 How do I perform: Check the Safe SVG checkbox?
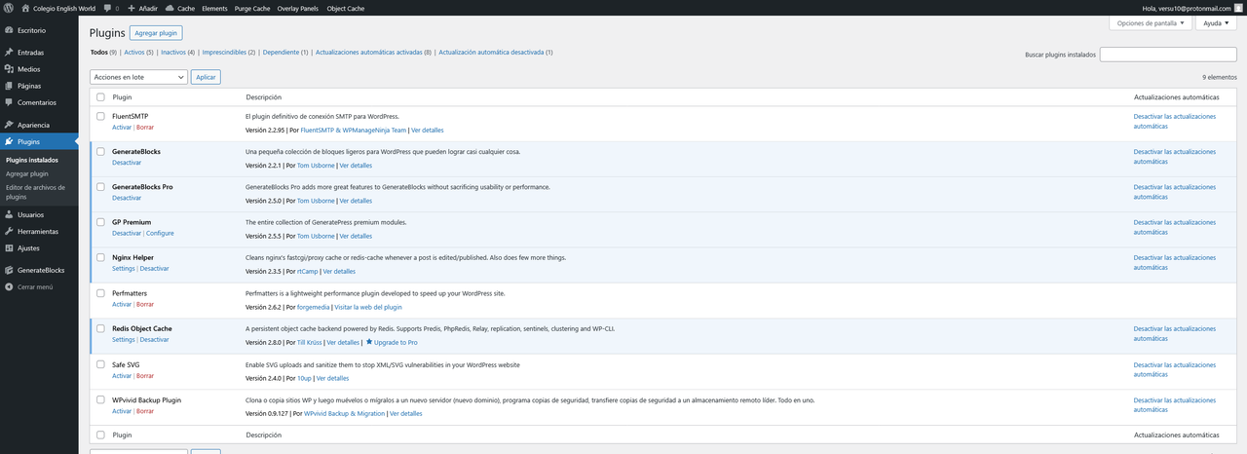pos(100,364)
